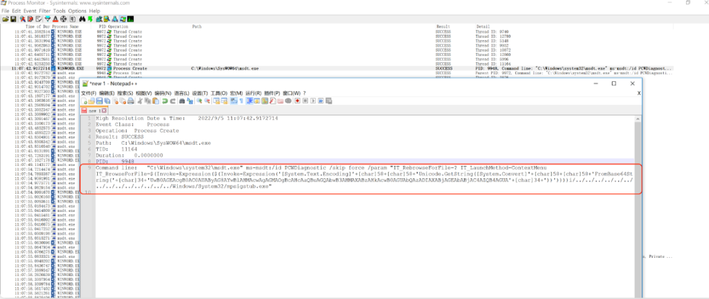The width and height of the screenshot is (709, 299).
Task: Toggle event capture in Process Monitor
Action: pyautogui.click(x=22, y=19)
